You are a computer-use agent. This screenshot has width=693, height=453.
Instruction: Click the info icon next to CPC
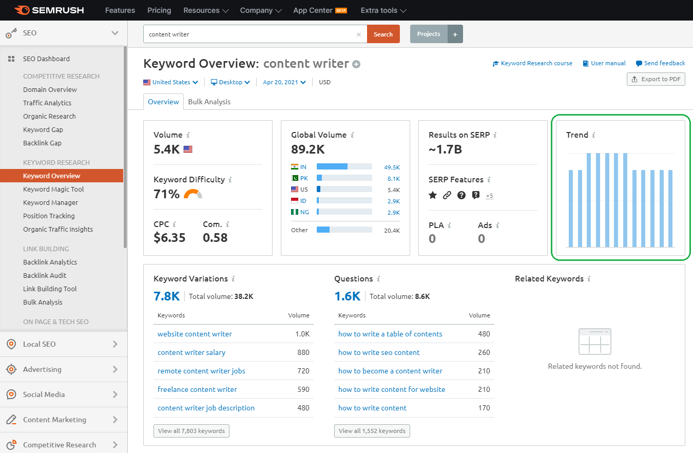pos(174,224)
